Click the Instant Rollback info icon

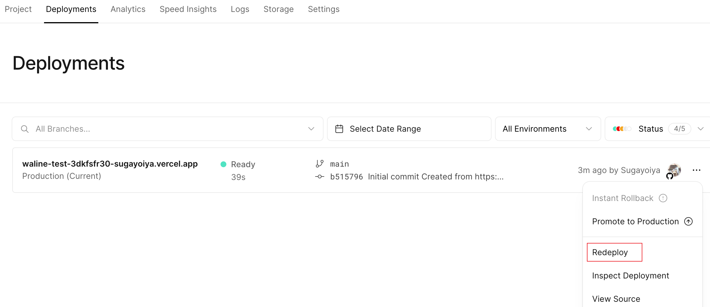(663, 198)
